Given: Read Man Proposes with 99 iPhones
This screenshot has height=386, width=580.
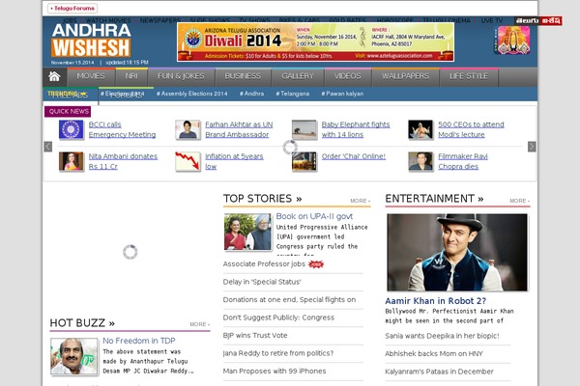Looking at the screenshot, I should click(275, 372).
